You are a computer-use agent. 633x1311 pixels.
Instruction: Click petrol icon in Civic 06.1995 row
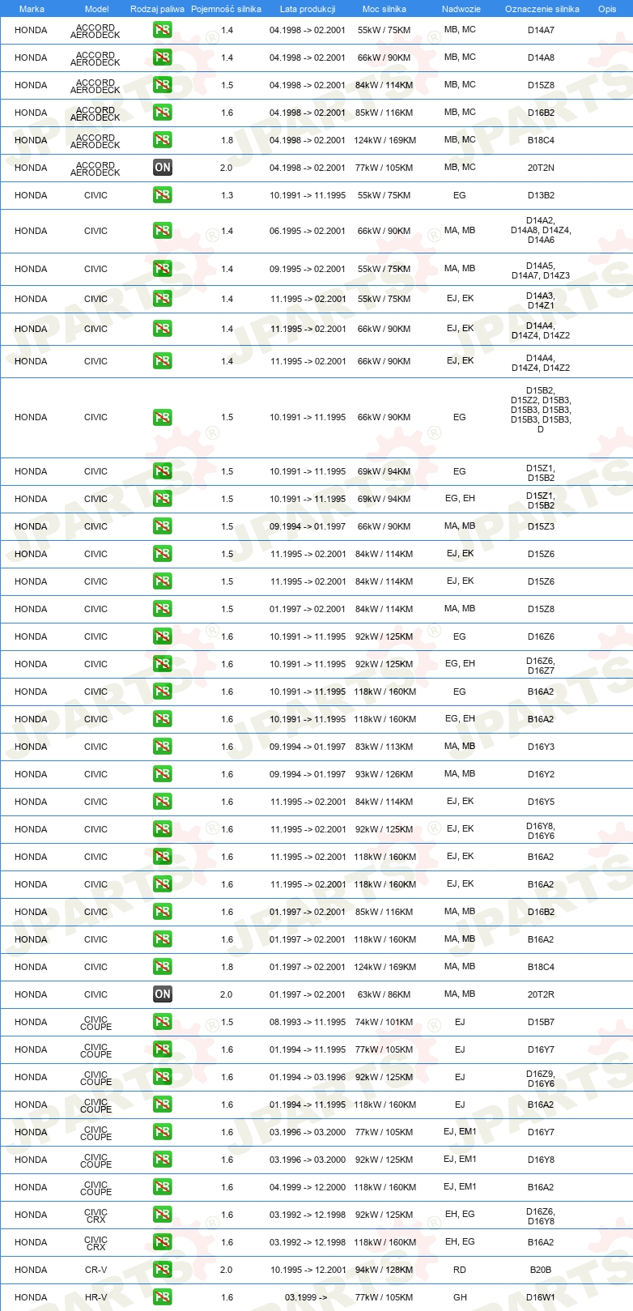[163, 231]
